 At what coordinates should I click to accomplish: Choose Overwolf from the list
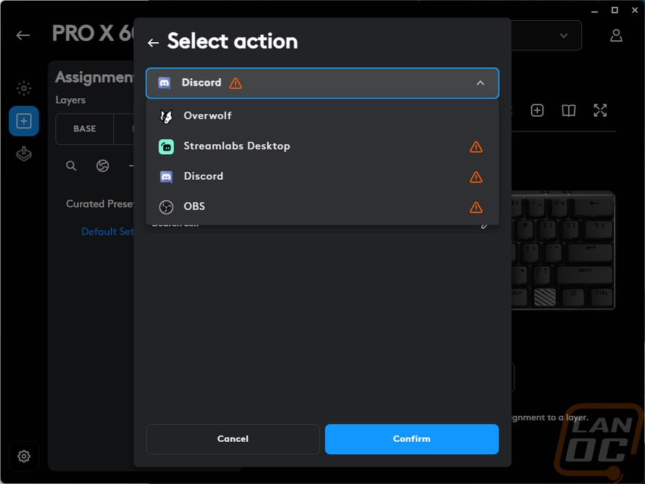(322, 116)
